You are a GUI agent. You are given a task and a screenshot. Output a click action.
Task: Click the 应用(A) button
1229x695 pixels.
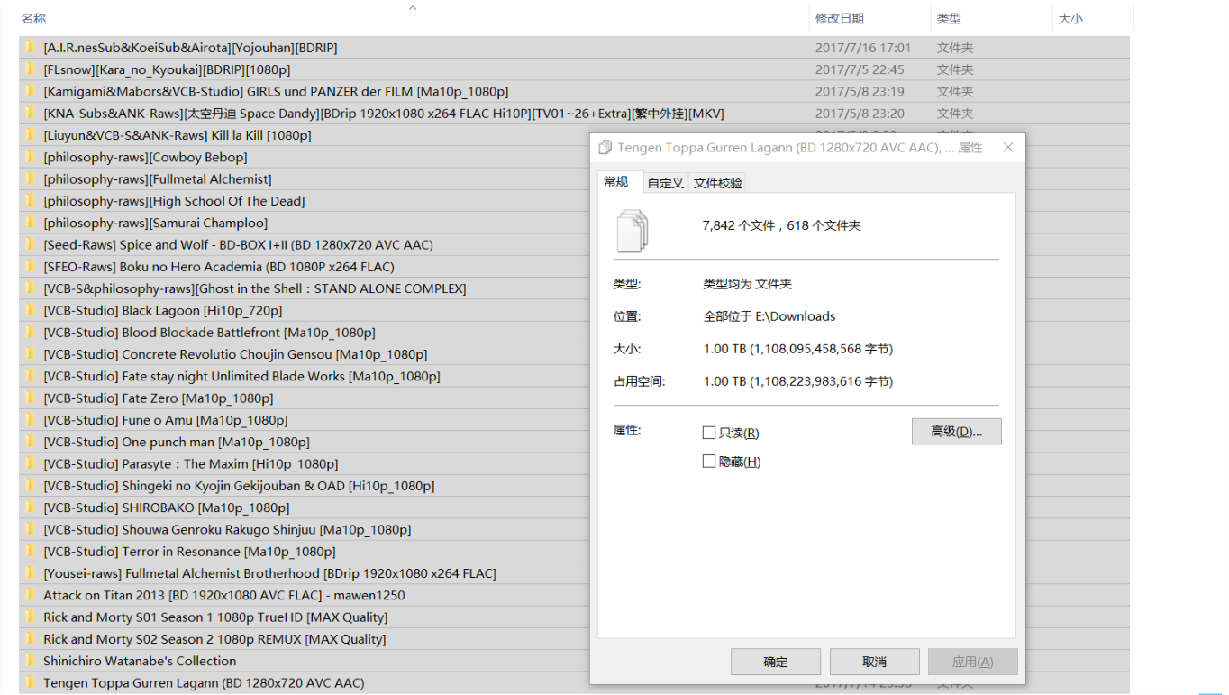pos(973,662)
